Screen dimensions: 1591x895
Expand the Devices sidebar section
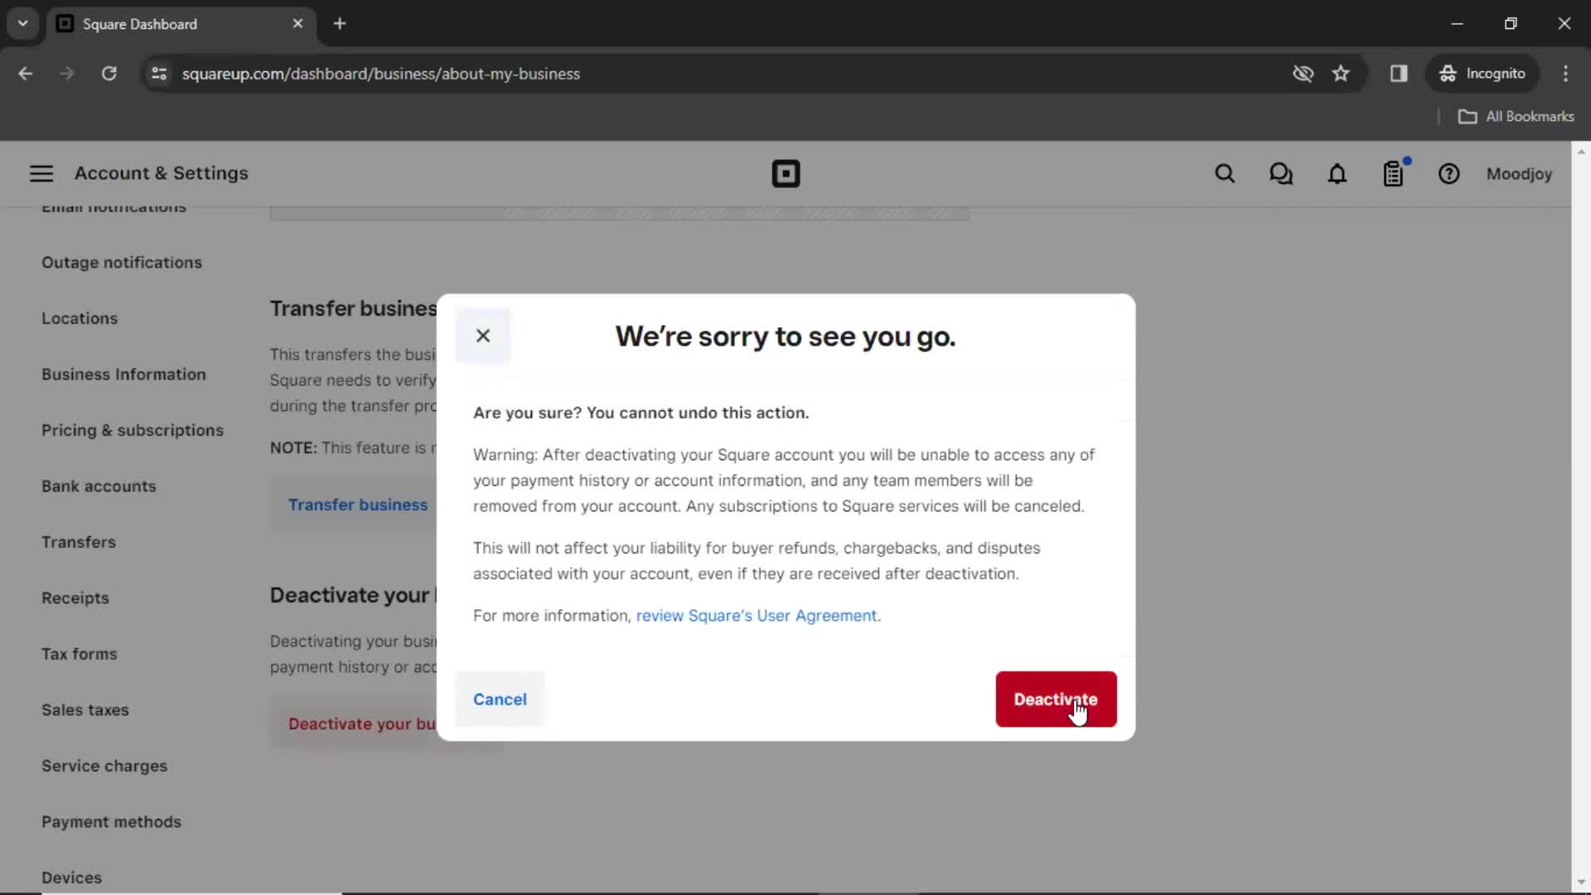coord(72,877)
